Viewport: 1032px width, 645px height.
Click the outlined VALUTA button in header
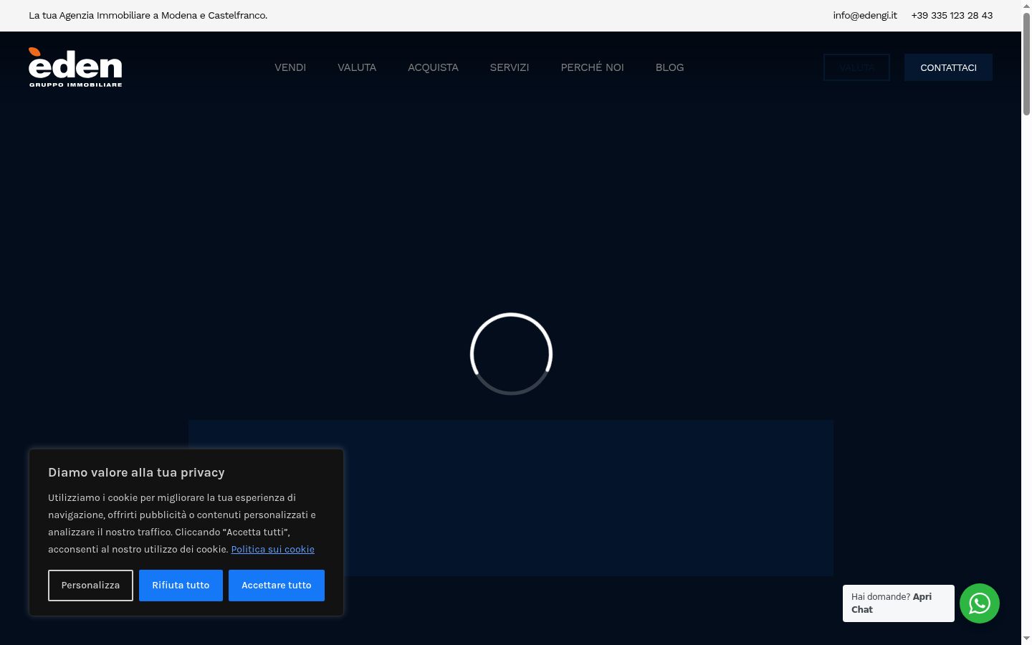tap(856, 67)
